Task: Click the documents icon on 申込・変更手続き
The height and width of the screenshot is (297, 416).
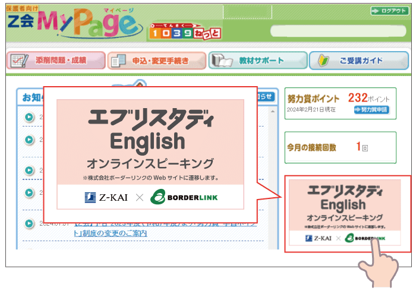Action: click(x=118, y=61)
